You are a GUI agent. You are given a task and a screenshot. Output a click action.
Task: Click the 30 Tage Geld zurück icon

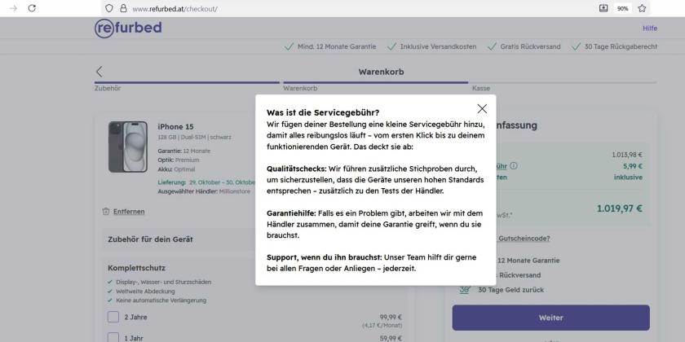pos(465,290)
